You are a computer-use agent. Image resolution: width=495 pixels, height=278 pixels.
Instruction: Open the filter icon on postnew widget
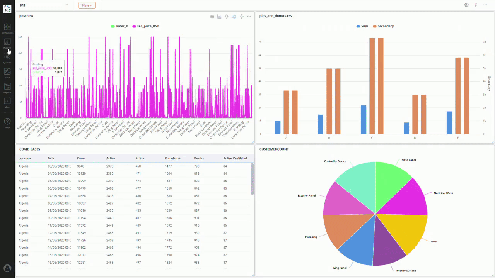tap(241, 16)
